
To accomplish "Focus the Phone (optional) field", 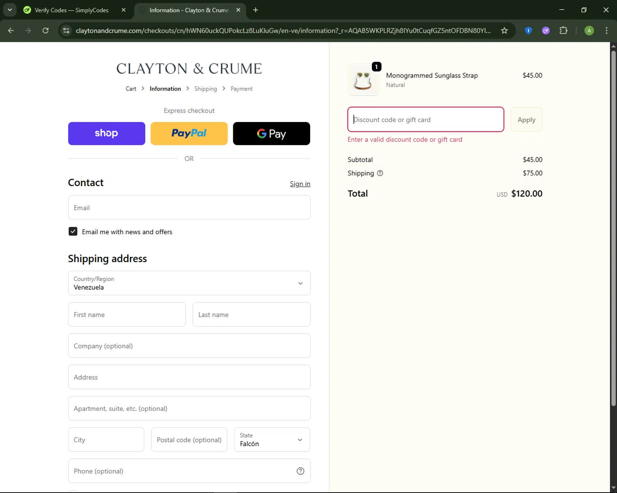I will [x=189, y=471].
